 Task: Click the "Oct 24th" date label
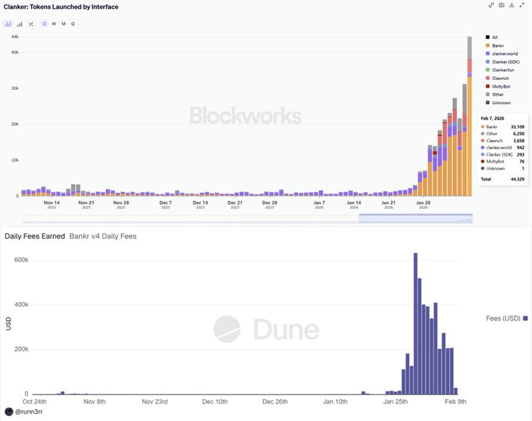(x=34, y=401)
